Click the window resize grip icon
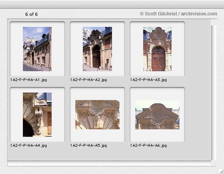224x174 pixels. click(221, 171)
